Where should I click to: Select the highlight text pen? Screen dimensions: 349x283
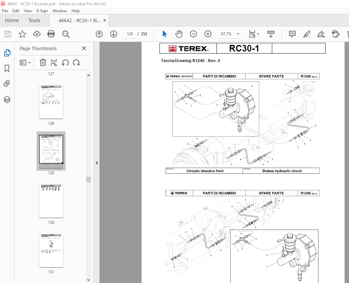tap(307, 34)
